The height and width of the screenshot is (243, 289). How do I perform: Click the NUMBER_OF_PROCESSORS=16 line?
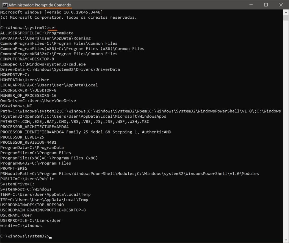pos(28,95)
